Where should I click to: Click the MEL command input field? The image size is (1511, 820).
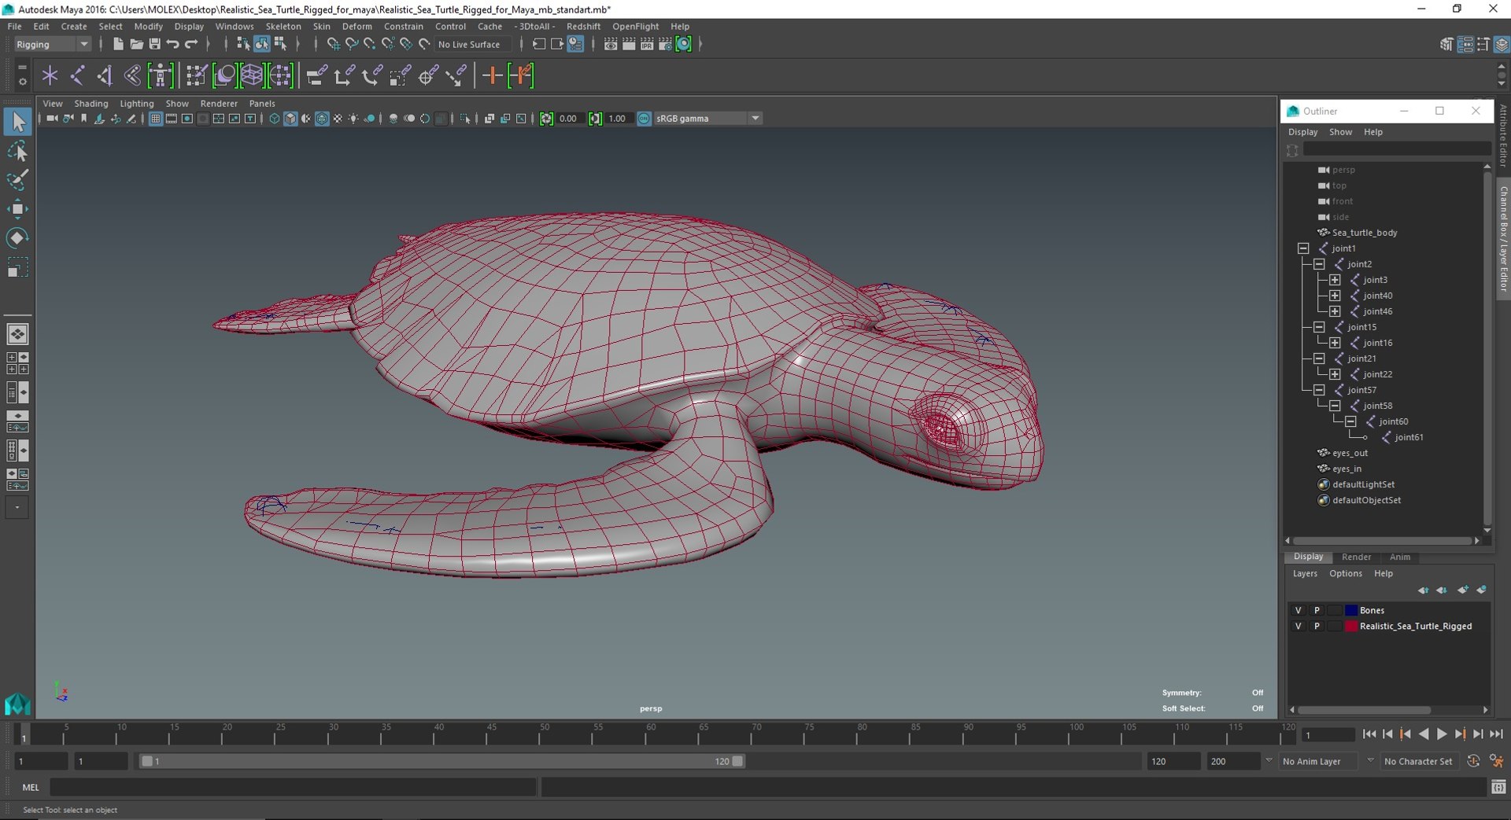pyautogui.click(x=293, y=787)
